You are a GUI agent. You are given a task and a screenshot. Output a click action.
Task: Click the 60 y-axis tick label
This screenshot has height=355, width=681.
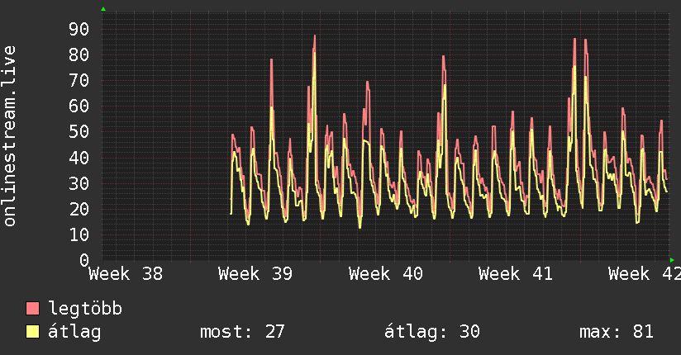pos(79,106)
